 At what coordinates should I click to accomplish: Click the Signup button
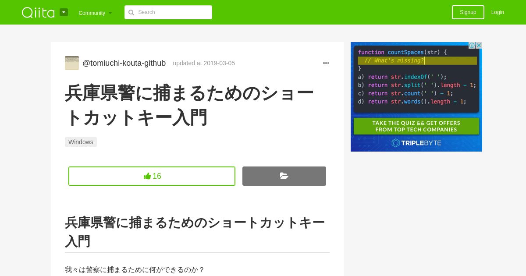click(468, 12)
